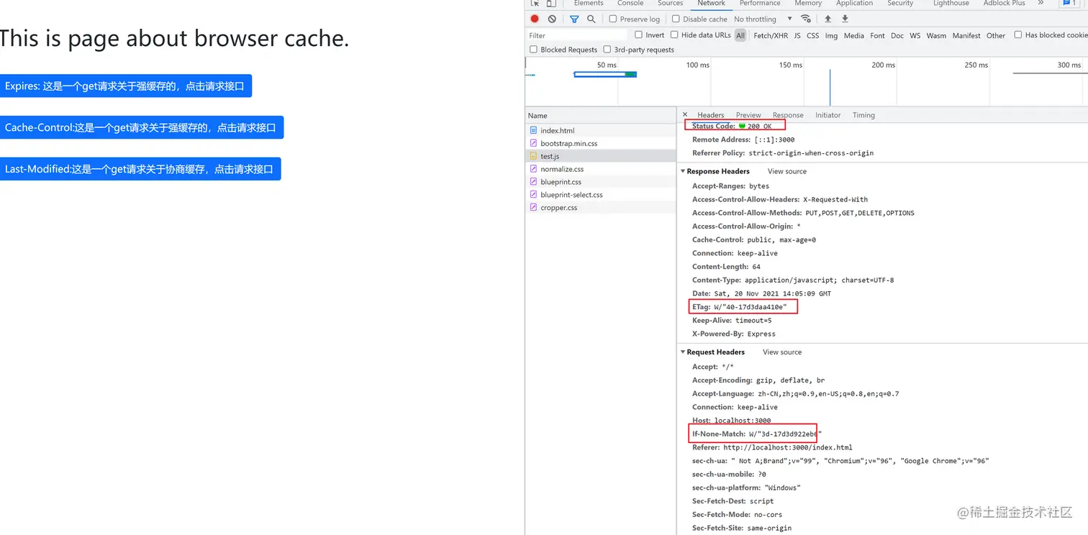Open the Sources tab
The height and width of the screenshot is (535, 1088).
pos(670,3)
